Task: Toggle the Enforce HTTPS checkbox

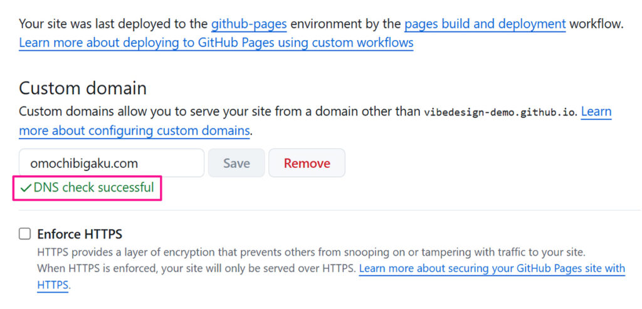Action: [x=25, y=234]
